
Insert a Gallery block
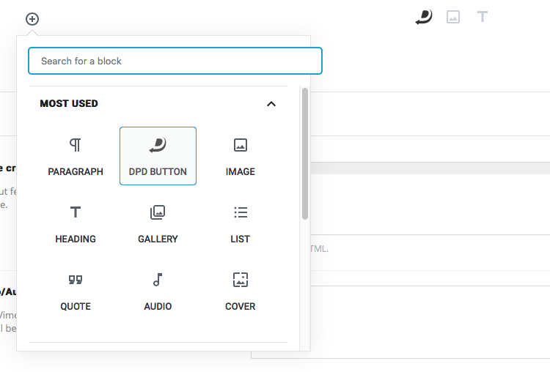[158, 223]
